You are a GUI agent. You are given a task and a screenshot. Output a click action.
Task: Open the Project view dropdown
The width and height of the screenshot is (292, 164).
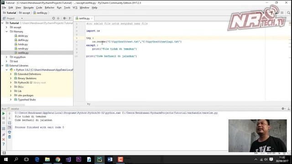coord(22,18)
